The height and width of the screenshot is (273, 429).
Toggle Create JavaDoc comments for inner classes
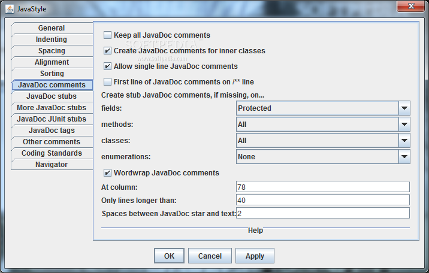(x=107, y=50)
